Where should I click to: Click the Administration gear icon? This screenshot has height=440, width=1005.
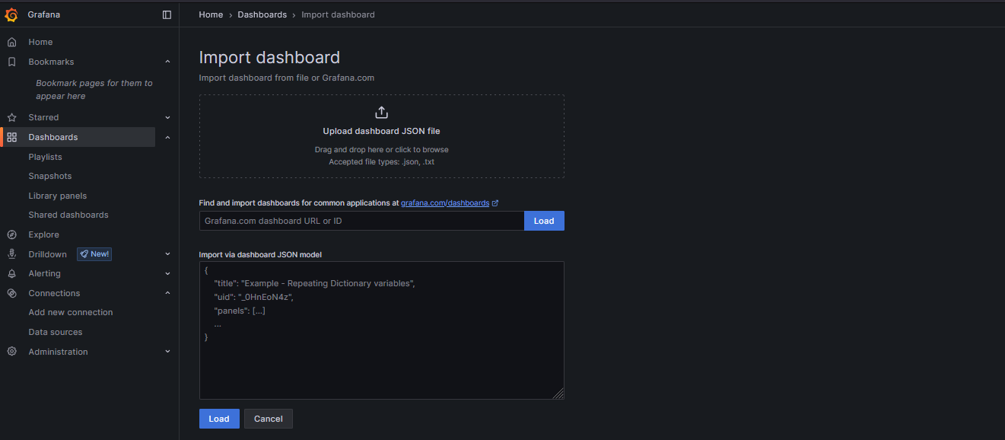click(11, 352)
